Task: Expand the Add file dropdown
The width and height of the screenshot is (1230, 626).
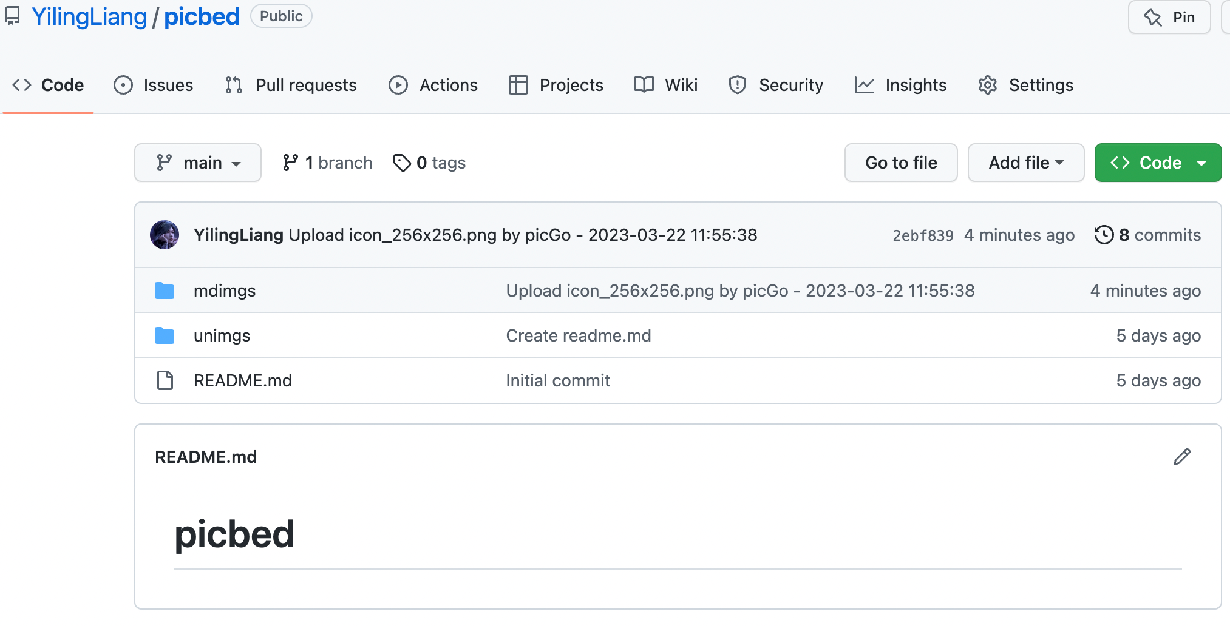Action: coord(1026,163)
